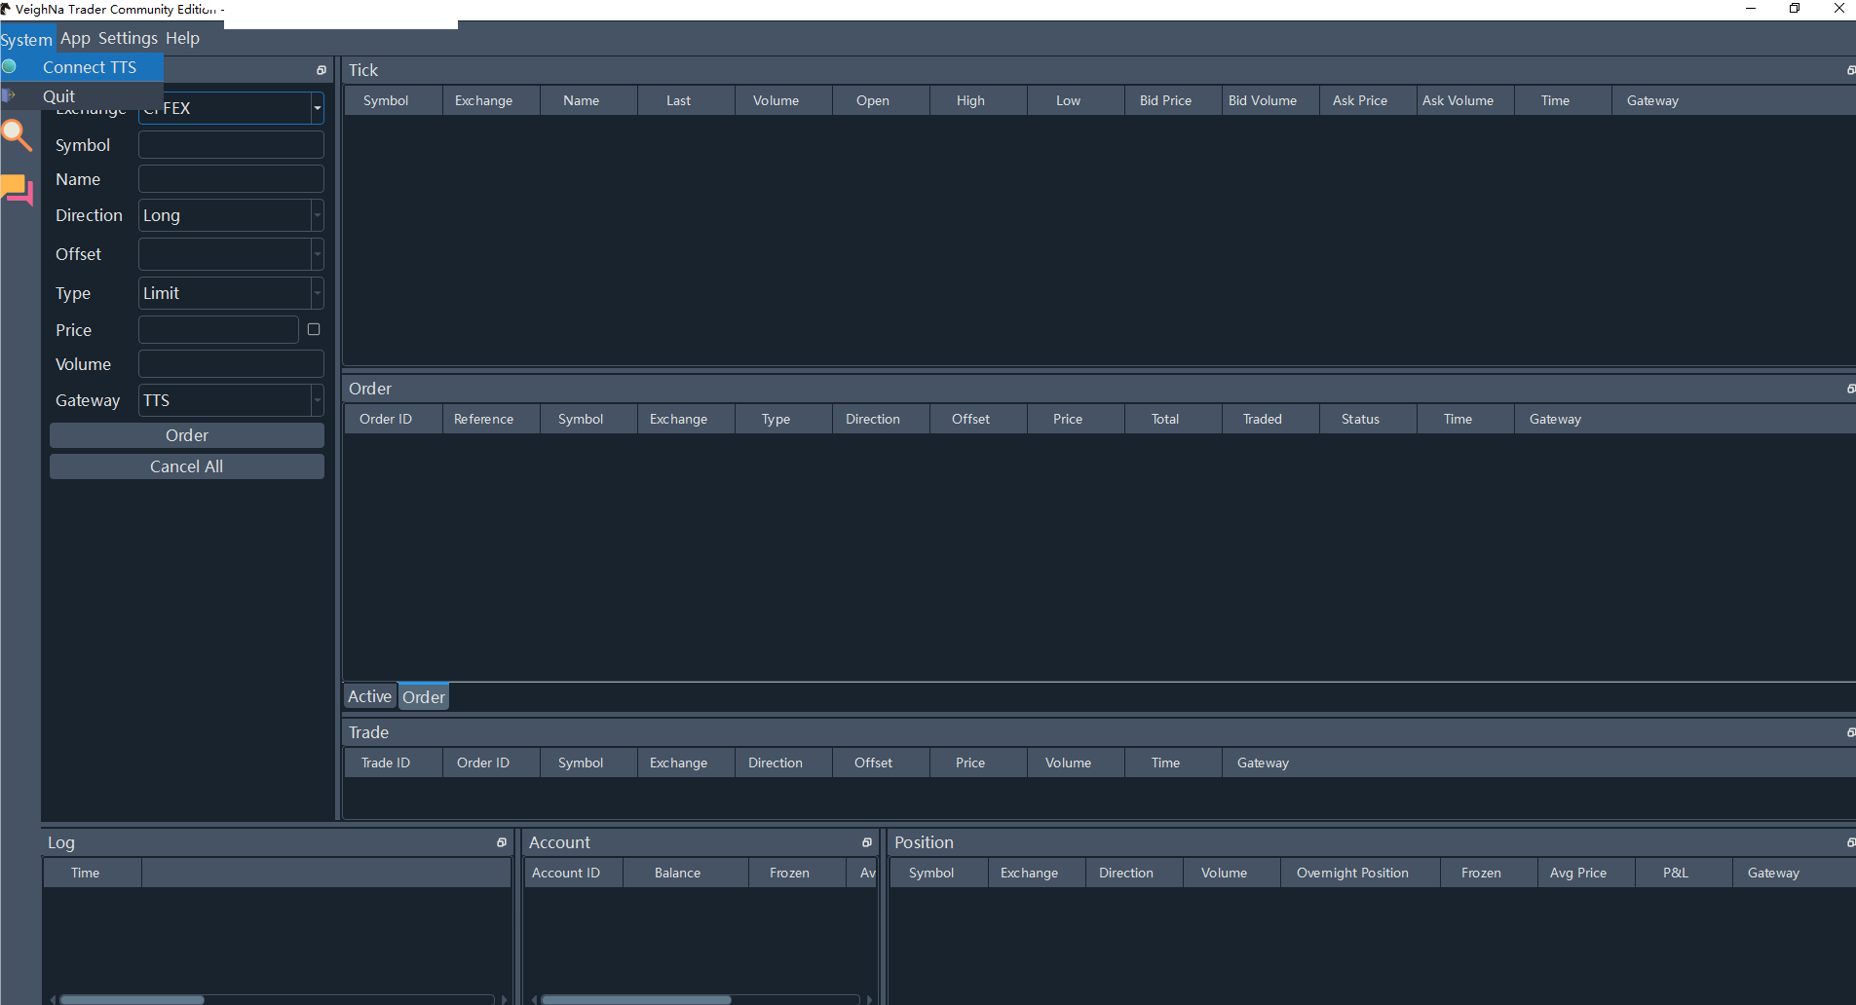
Task: Click the Price input field
Action: pos(218,330)
